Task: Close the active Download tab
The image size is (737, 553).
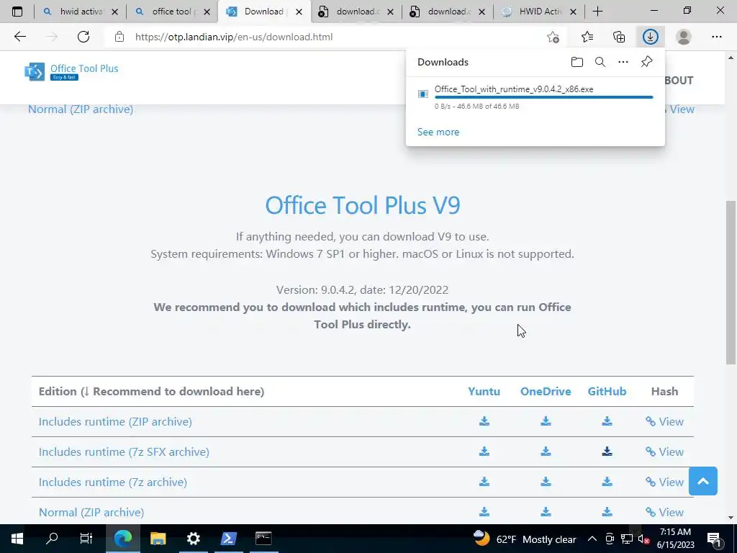Action: (299, 12)
